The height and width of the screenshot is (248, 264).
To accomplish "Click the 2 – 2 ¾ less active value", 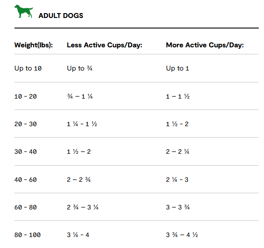I will (79, 180).
